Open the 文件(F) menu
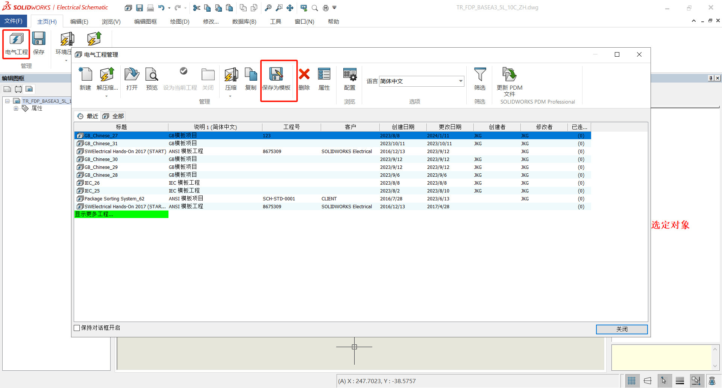This screenshot has width=722, height=388. (14, 21)
